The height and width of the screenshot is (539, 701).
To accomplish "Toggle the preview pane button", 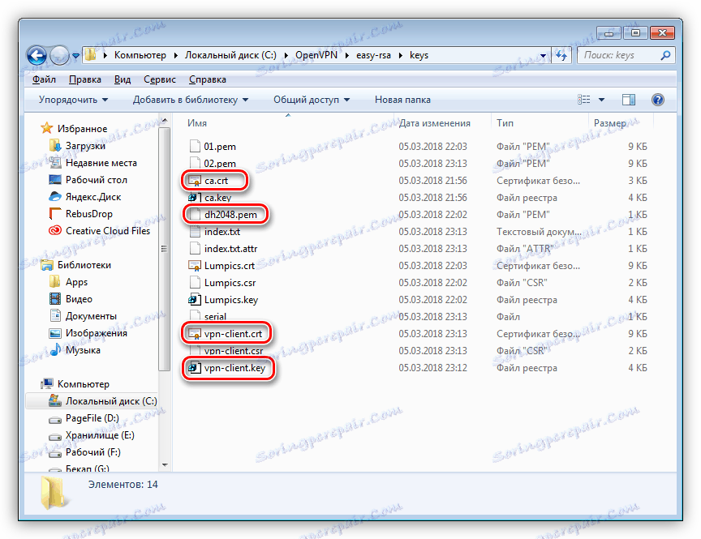I will pos(629,100).
